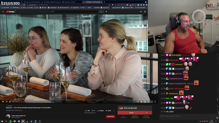Enter fullscreen on the video player
219x123 pixels.
(x=155, y=102)
